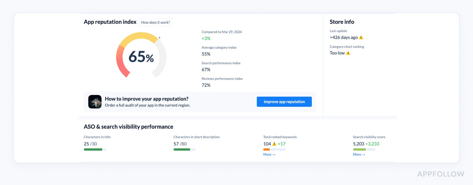Click the 'Improve app reputation' button
The width and height of the screenshot is (473, 185).
coord(284,102)
